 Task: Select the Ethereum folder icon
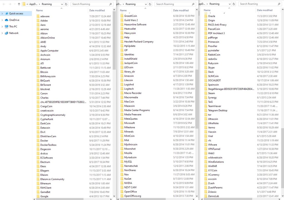click(x=38, y=183)
